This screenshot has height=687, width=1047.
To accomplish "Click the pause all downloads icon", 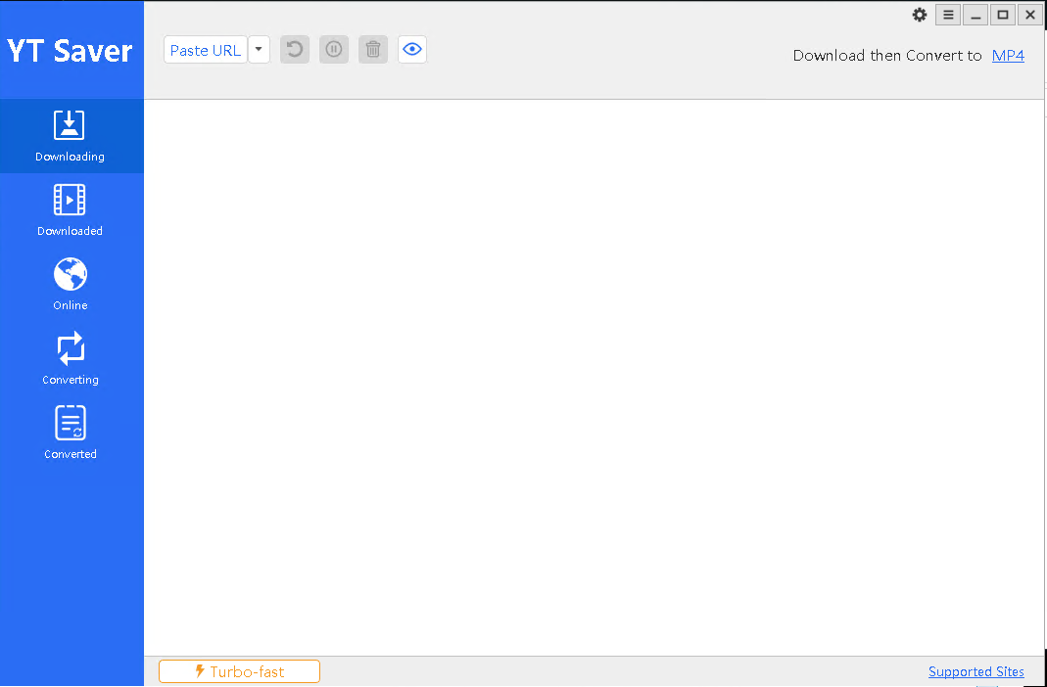I will (x=334, y=50).
